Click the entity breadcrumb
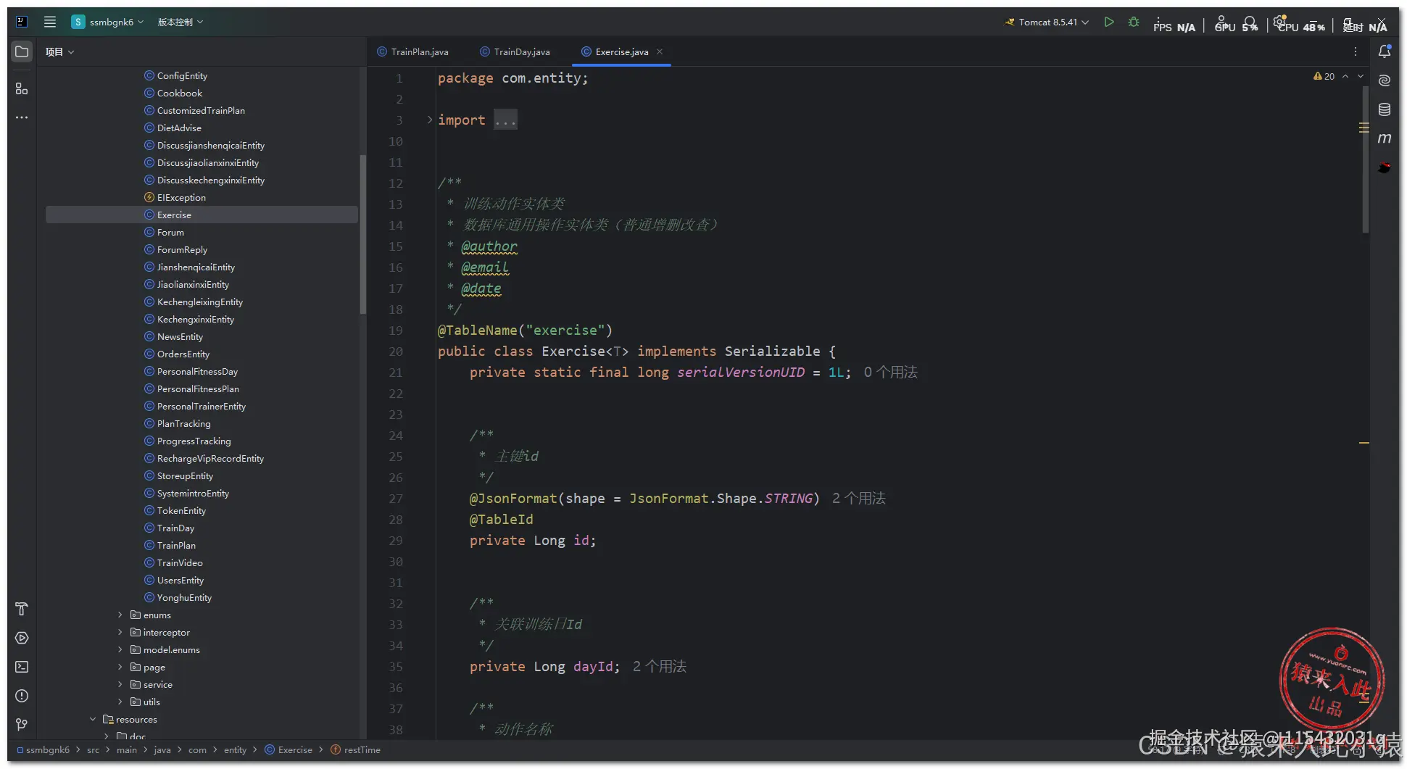 tap(235, 750)
